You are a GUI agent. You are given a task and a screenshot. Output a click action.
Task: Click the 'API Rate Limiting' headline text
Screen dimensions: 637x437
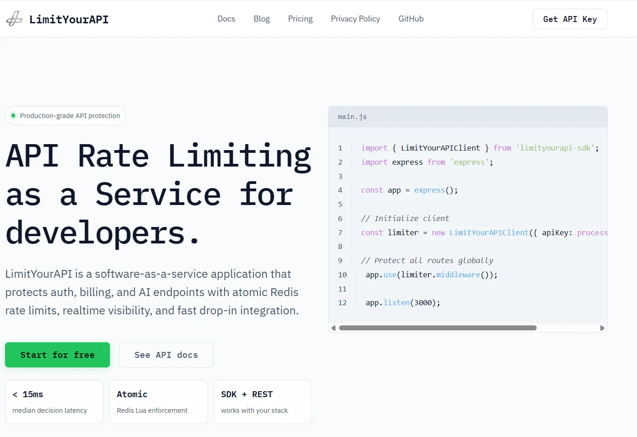pyautogui.click(x=159, y=156)
